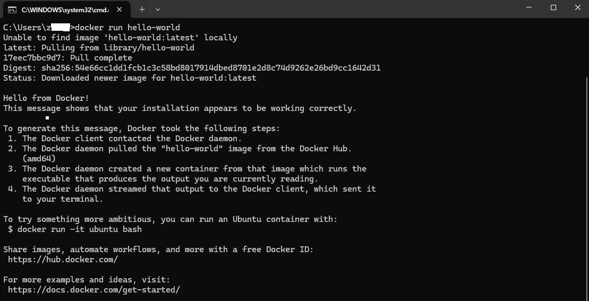The image size is (589, 301).
Task: Click the sha256 digest hash text
Action: 210,68
